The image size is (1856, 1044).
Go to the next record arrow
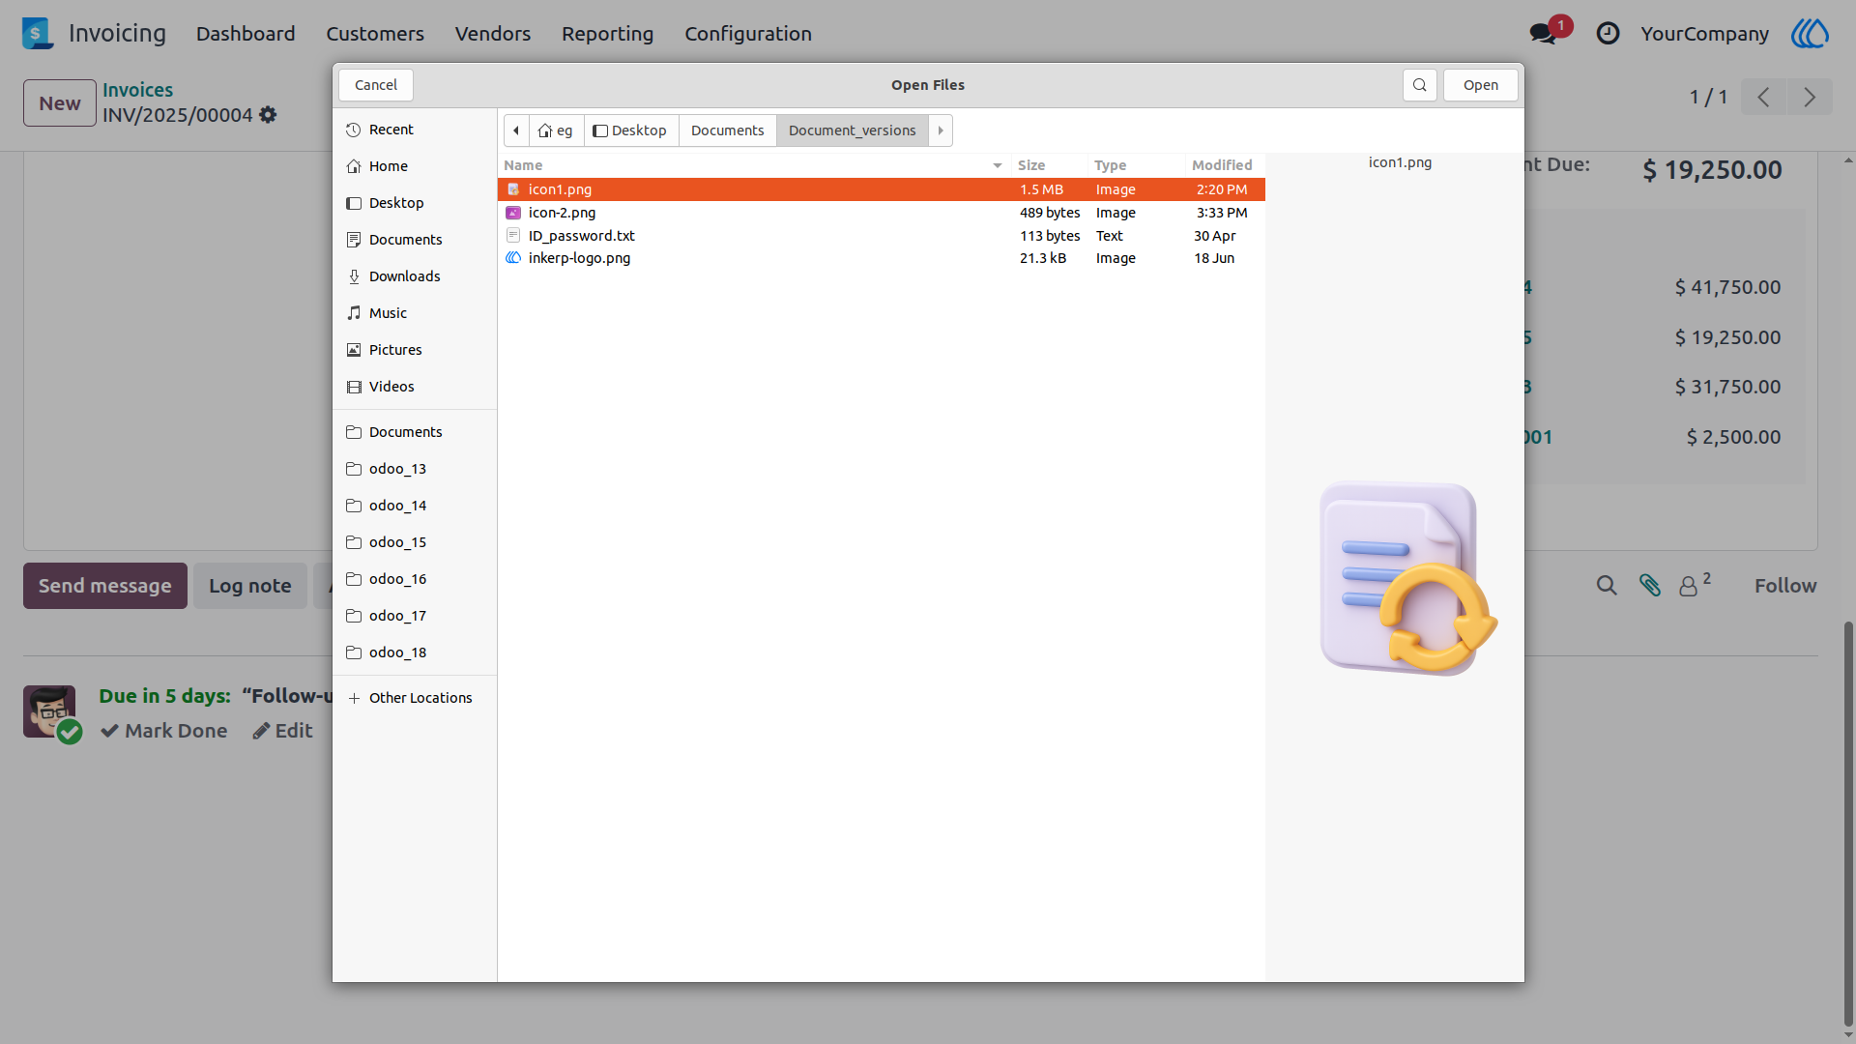1810,97
